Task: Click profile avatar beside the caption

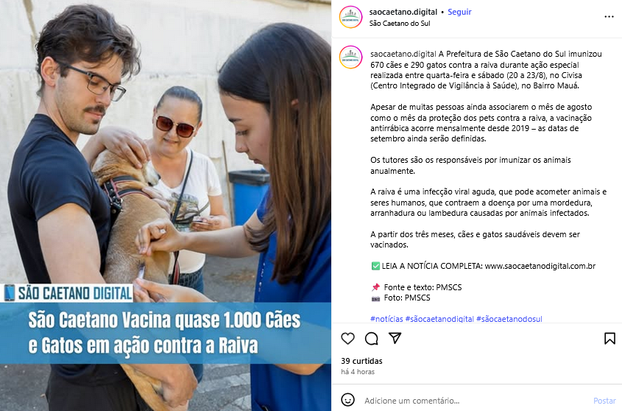Action: click(x=350, y=57)
